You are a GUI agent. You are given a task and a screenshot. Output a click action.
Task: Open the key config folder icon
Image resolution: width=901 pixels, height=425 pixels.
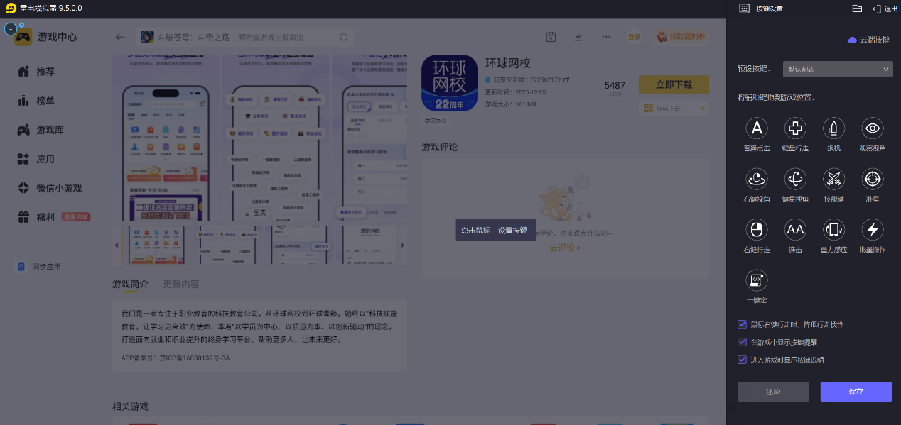857,9
